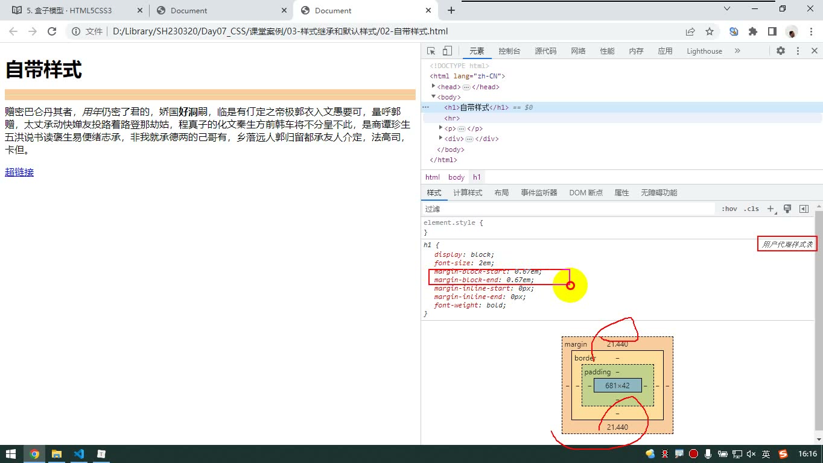Open the DevTools customize three-dot menu
Image resolution: width=823 pixels, height=463 pixels.
tap(798, 51)
